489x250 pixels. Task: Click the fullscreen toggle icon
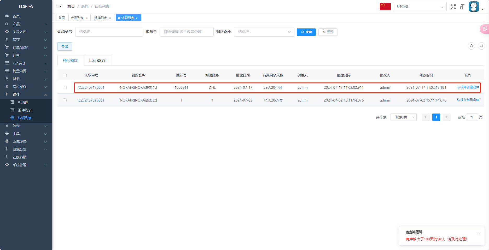(453, 7)
